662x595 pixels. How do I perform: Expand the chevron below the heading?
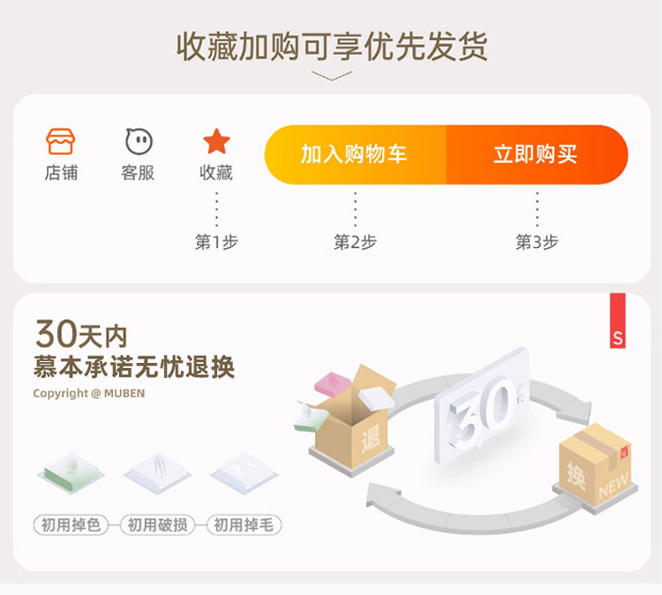[332, 75]
